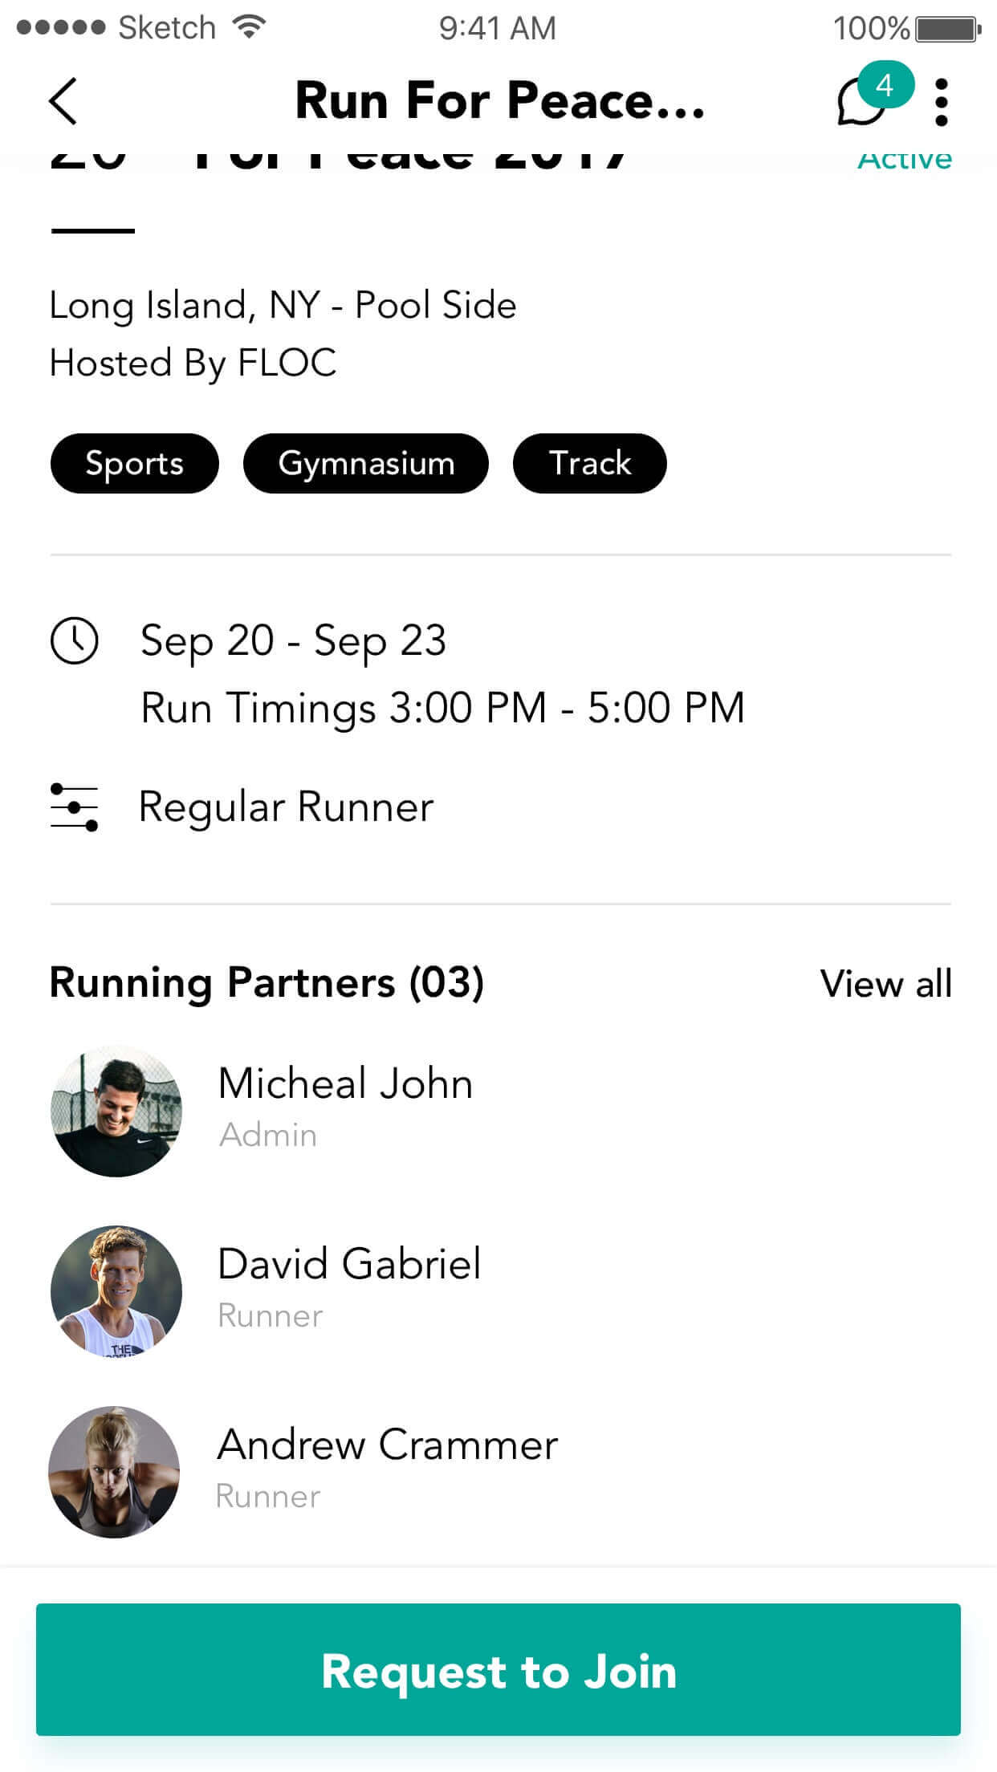Tap the sliders icon next to Regular Runner

click(74, 807)
